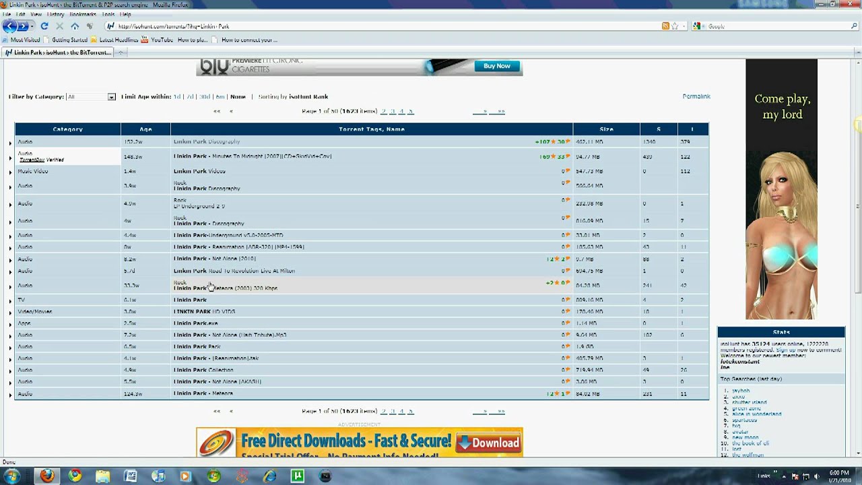Open a new tab with plus button

(121, 53)
